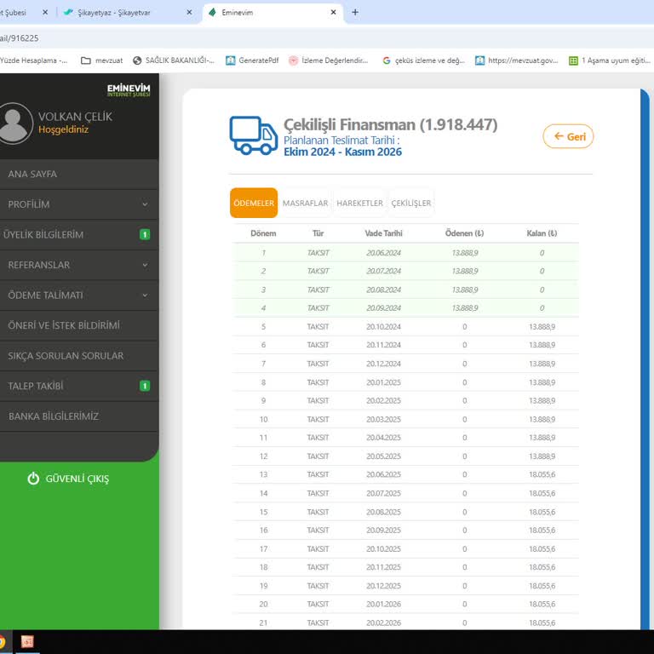The width and height of the screenshot is (654, 654).
Task: Open the Hareketler tab
Action: [359, 204]
